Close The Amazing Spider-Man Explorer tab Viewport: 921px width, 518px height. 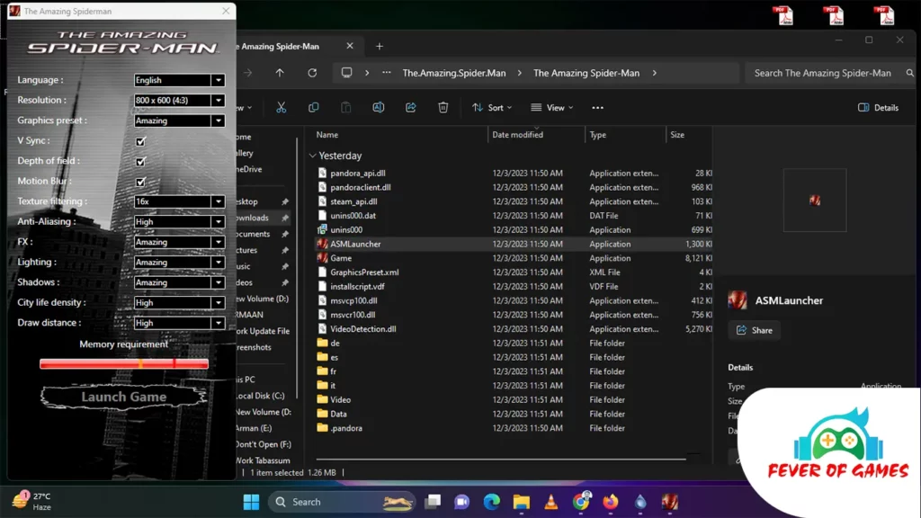click(x=350, y=46)
